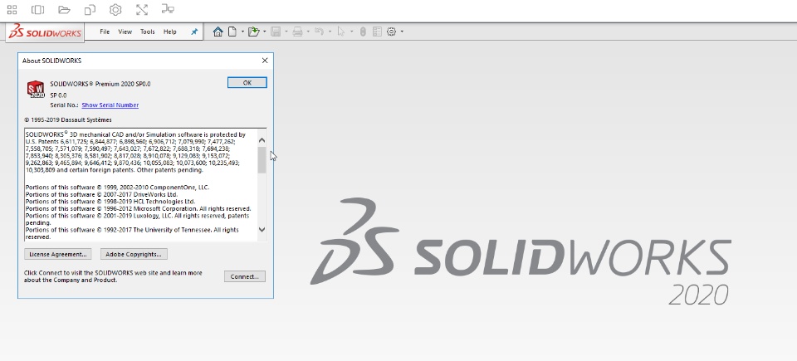This screenshot has width=797, height=361.
Task: Click the side-by-side panels icon at top
Action: (37, 10)
